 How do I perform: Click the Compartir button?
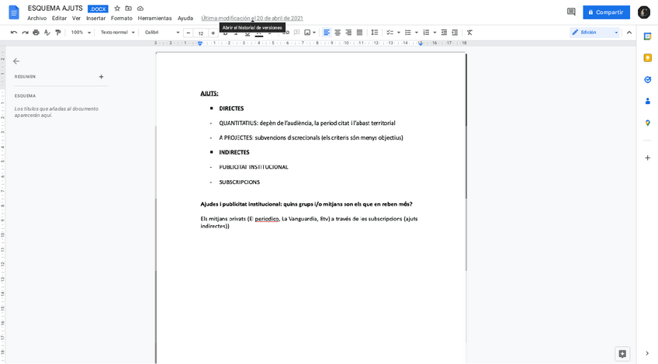click(606, 12)
